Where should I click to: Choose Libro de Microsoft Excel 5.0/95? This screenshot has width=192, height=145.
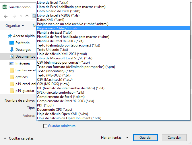(x=113, y=58)
